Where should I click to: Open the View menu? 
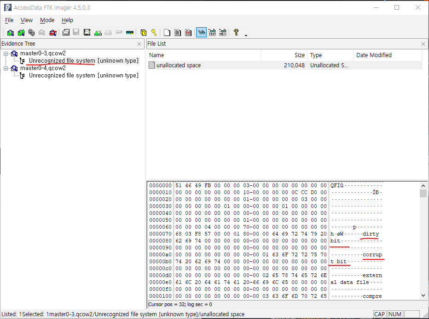click(27, 20)
